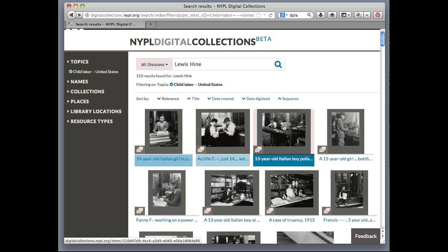
Task: Click stack icon on Achille C--- item
Action: (x=201, y=149)
